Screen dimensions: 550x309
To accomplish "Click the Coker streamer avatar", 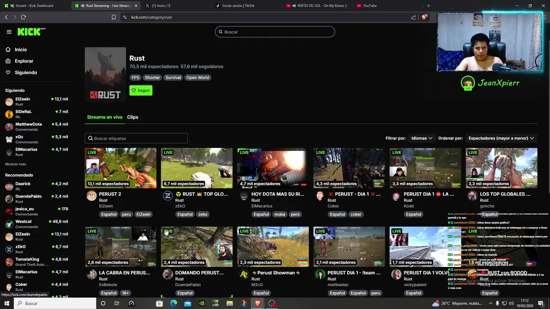I will point(320,196).
